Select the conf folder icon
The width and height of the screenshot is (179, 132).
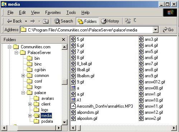29,81
